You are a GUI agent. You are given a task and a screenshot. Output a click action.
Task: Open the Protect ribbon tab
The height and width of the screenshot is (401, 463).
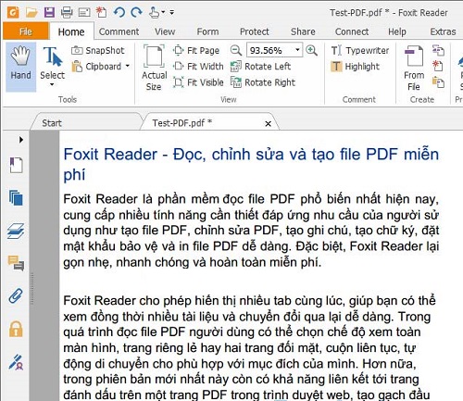[x=255, y=31]
